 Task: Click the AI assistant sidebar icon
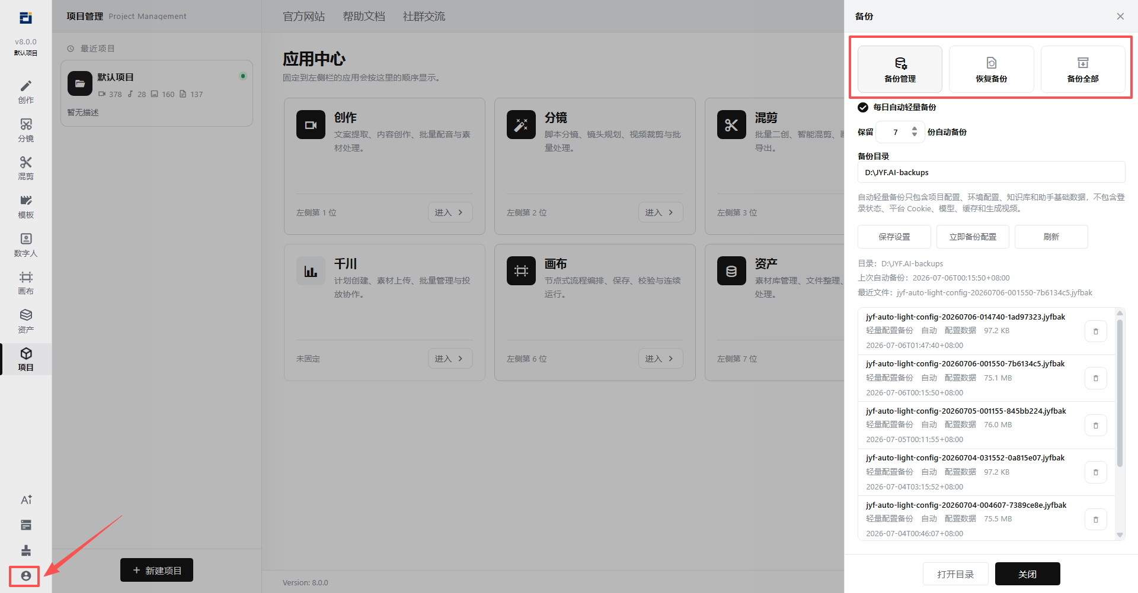click(x=26, y=499)
